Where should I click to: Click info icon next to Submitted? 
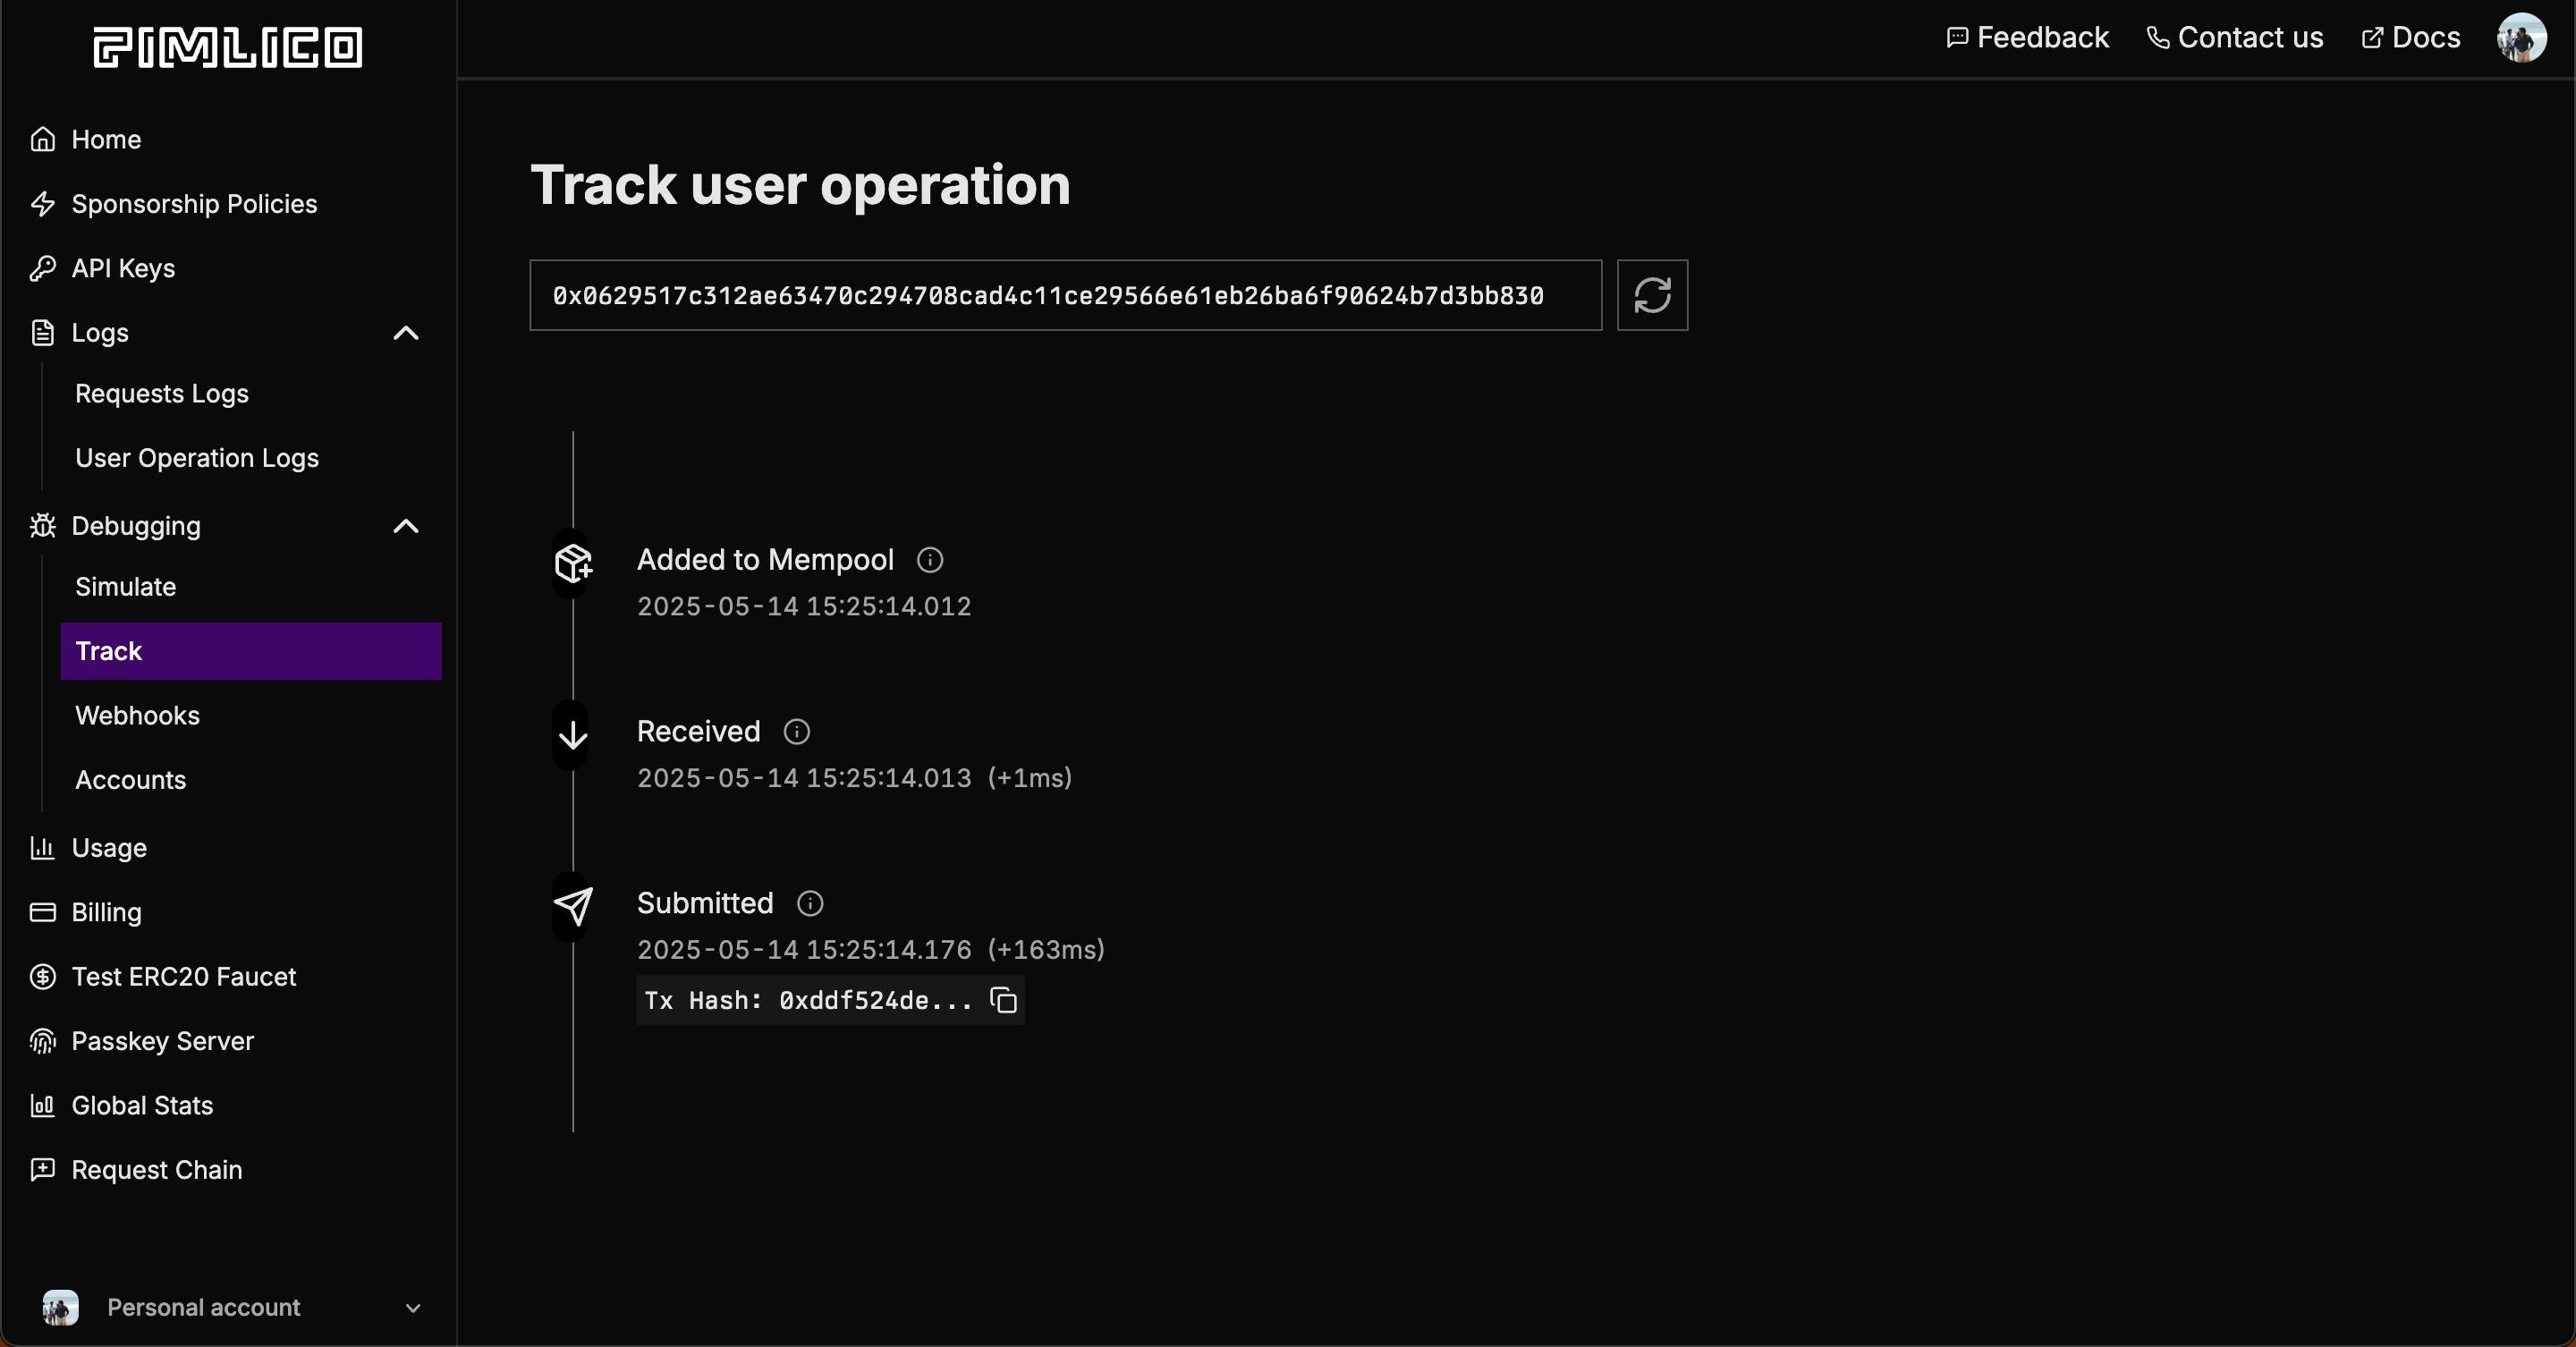[x=809, y=904]
